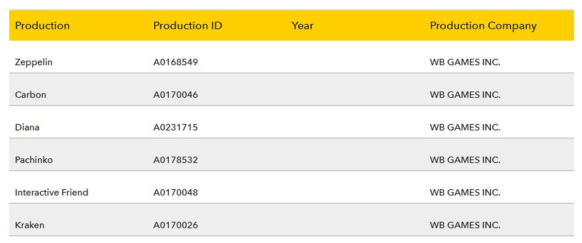This screenshot has width=582, height=243.
Task: Select the Carbon production name
Action: click(31, 95)
